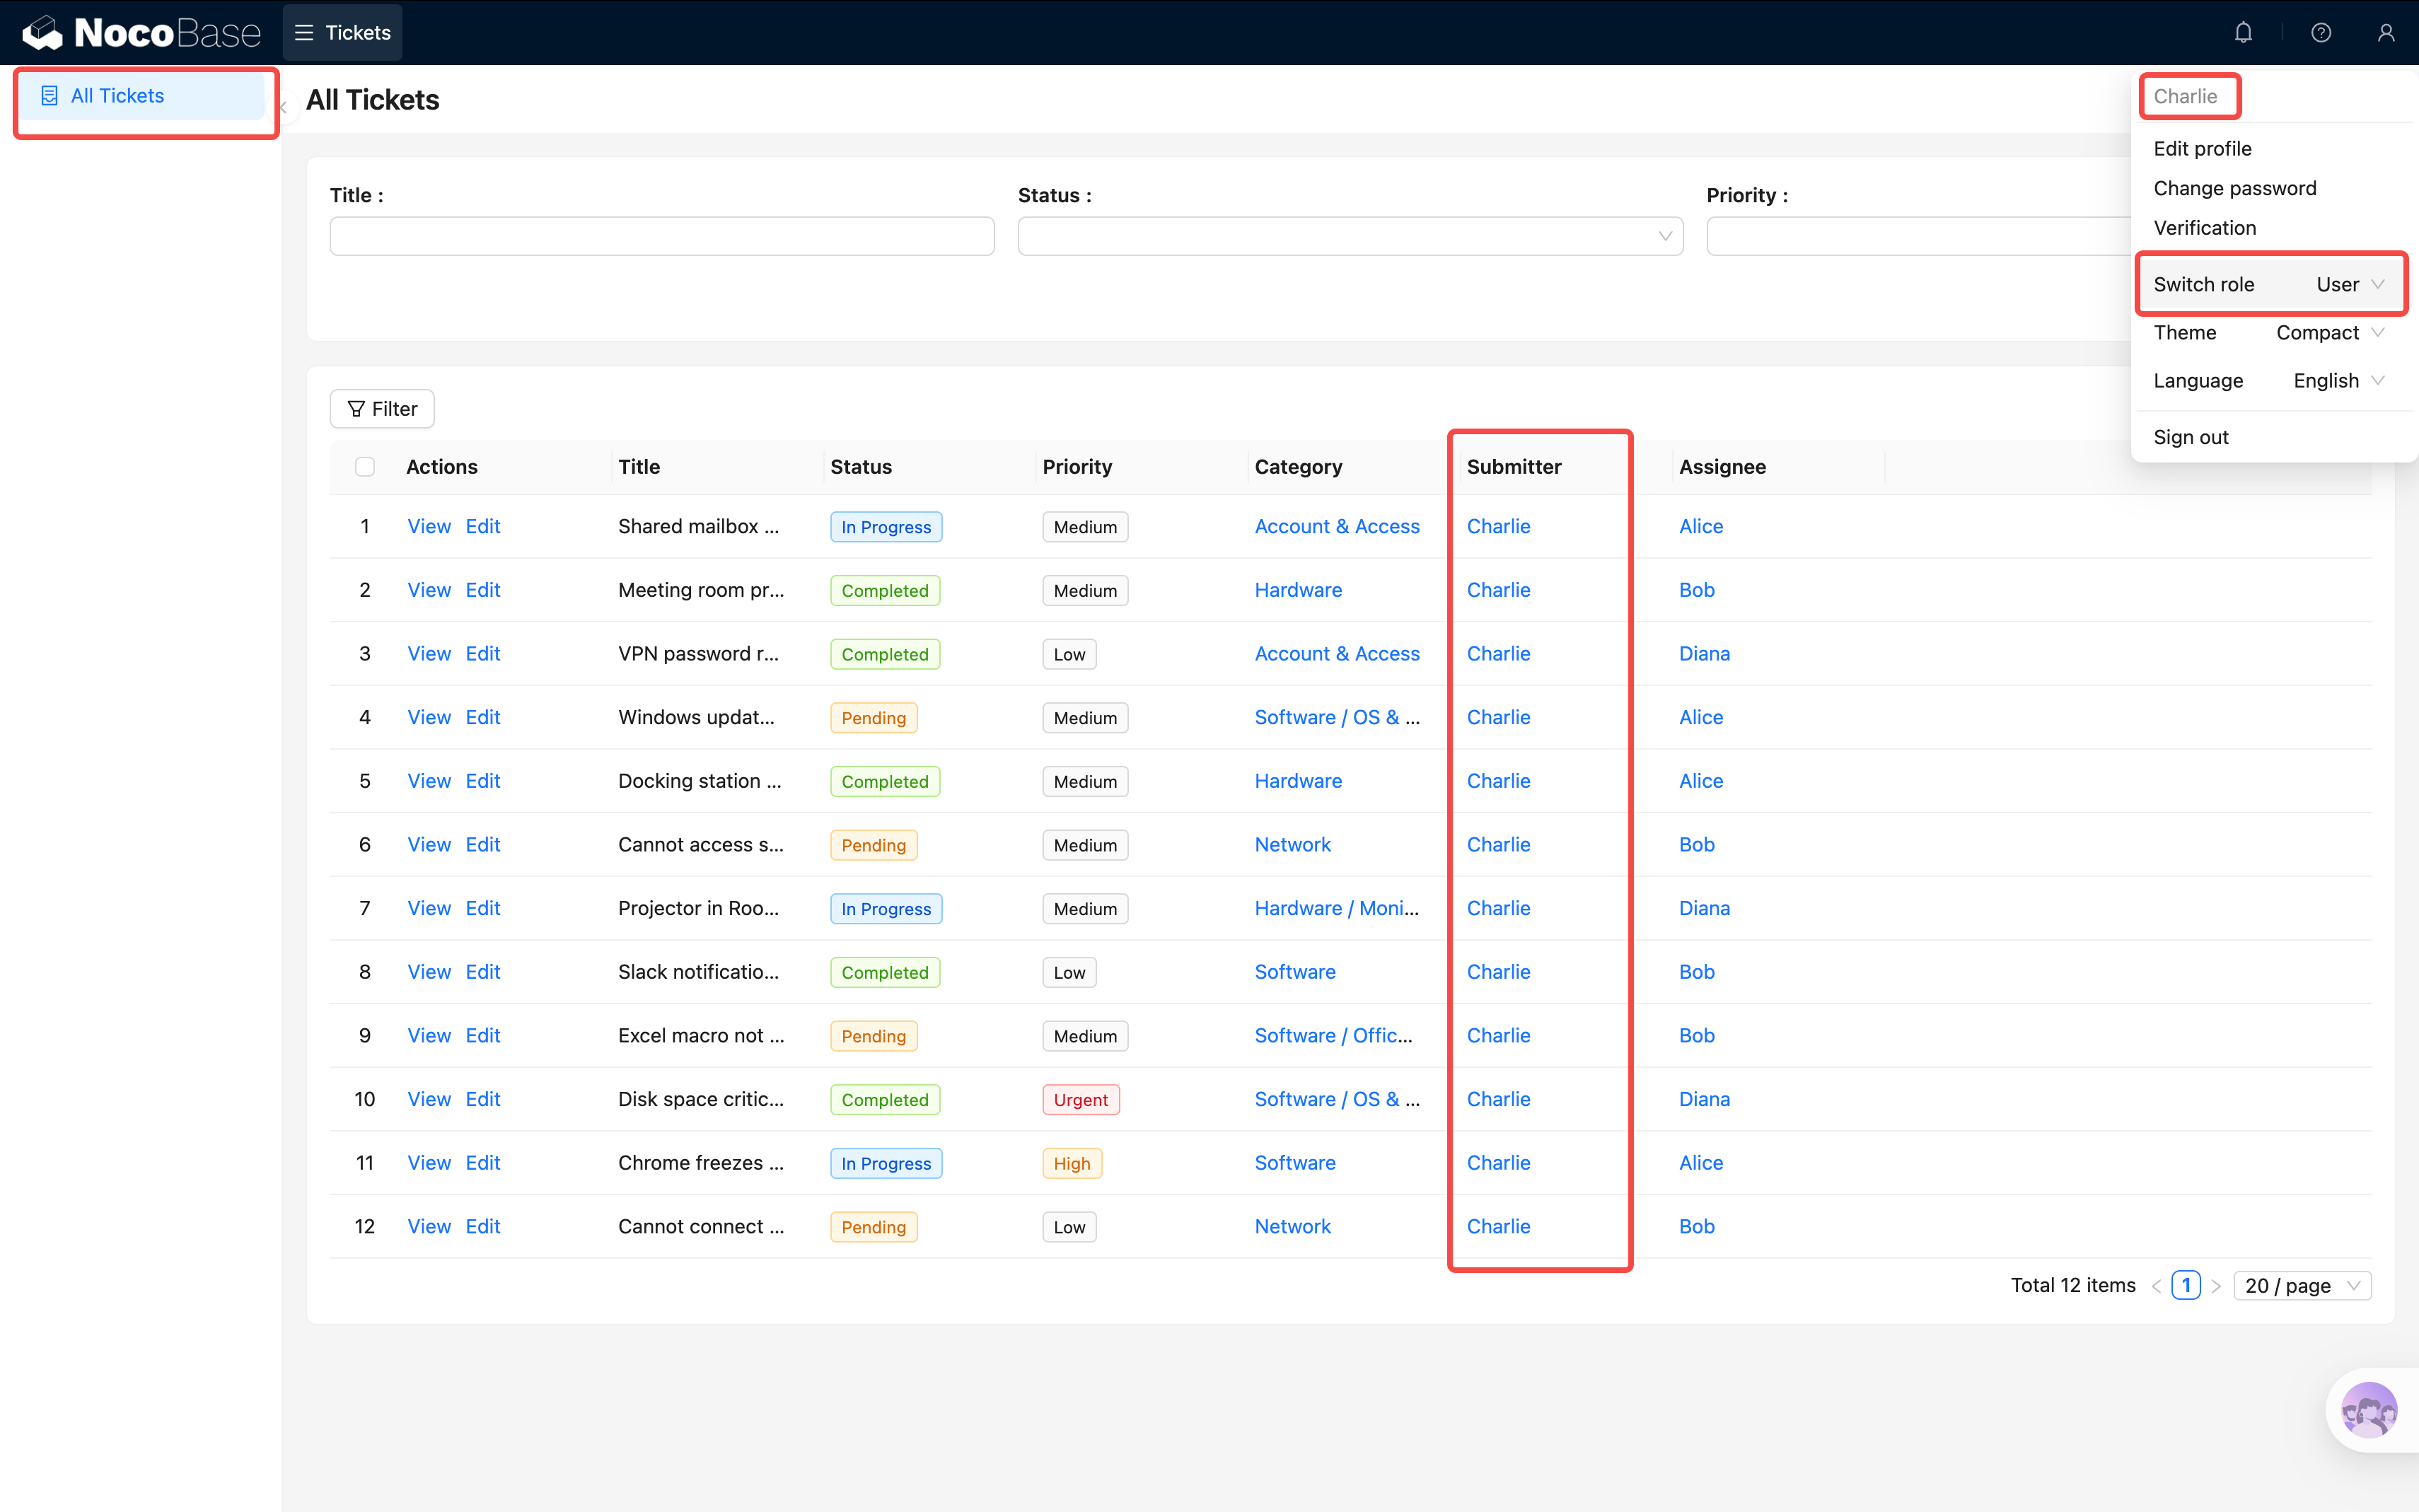The height and width of the screenshot is (1512, 2419).
Task: Click View link for Shared mailbox ticket
Action: (429, 527)
